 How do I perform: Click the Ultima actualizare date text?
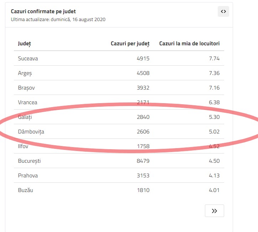(58, 19)
